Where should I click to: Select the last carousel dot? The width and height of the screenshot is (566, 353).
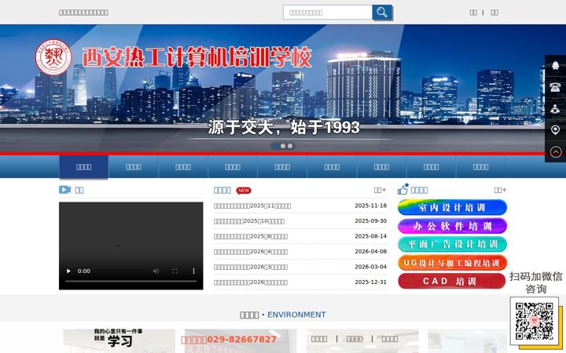point(290,146)
